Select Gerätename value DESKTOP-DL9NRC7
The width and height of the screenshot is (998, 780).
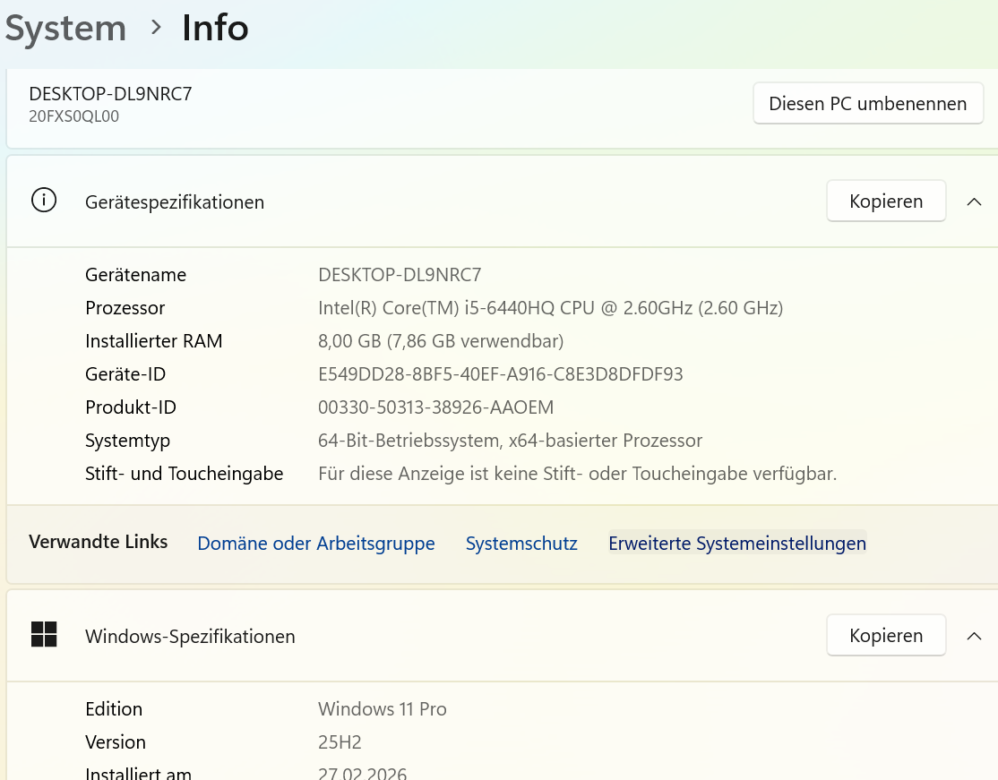[400, 275]
